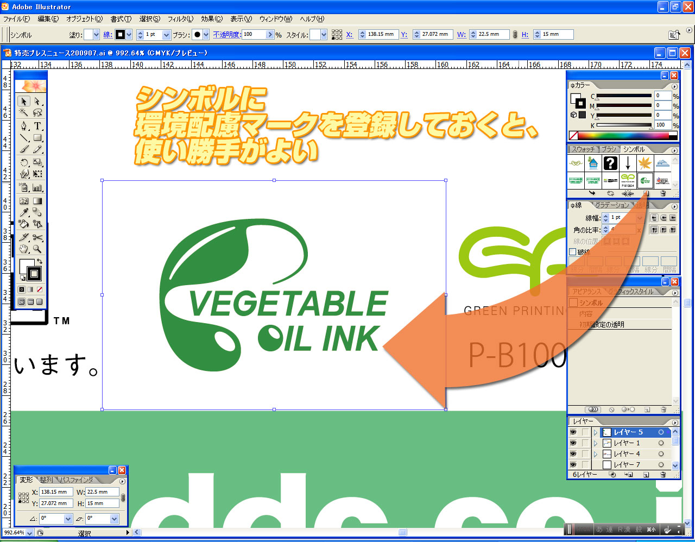Switch to the グラデーション tab
Image resolution: width=695 pixels, height=542 pixels.
611,205
